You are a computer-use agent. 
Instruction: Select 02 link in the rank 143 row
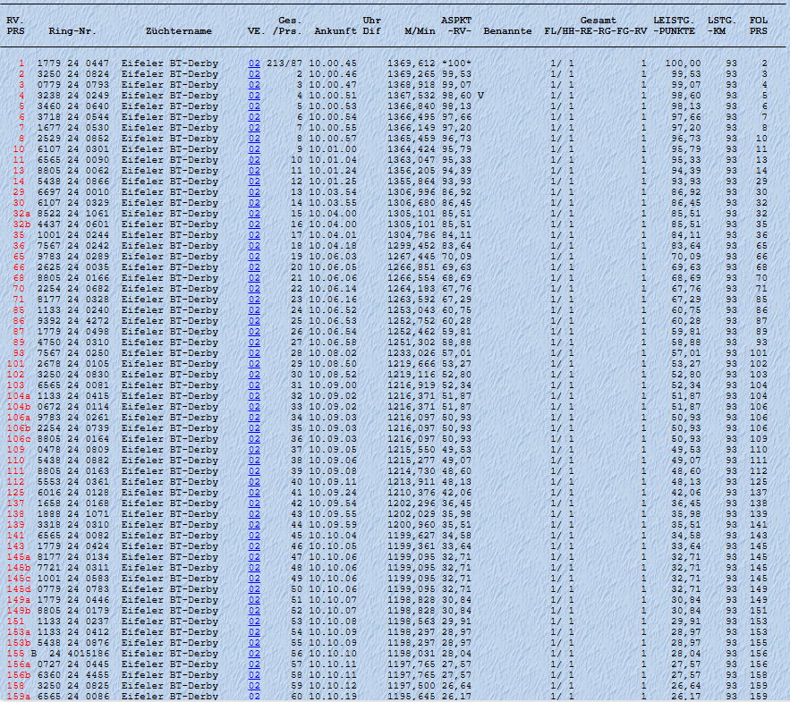pos(254,546)
